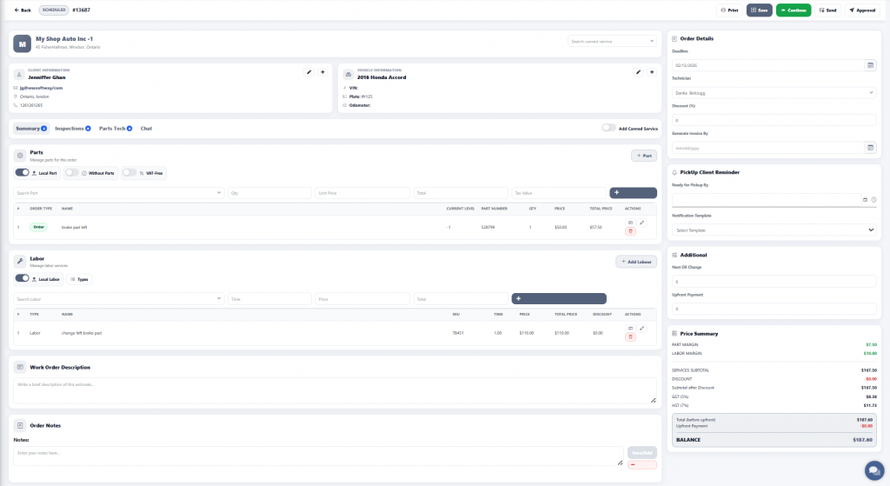The height and width of the screenshot is (486, 890).
Task: Open the Deadline calendar picker icon
Action: click(x=870, y=65)
